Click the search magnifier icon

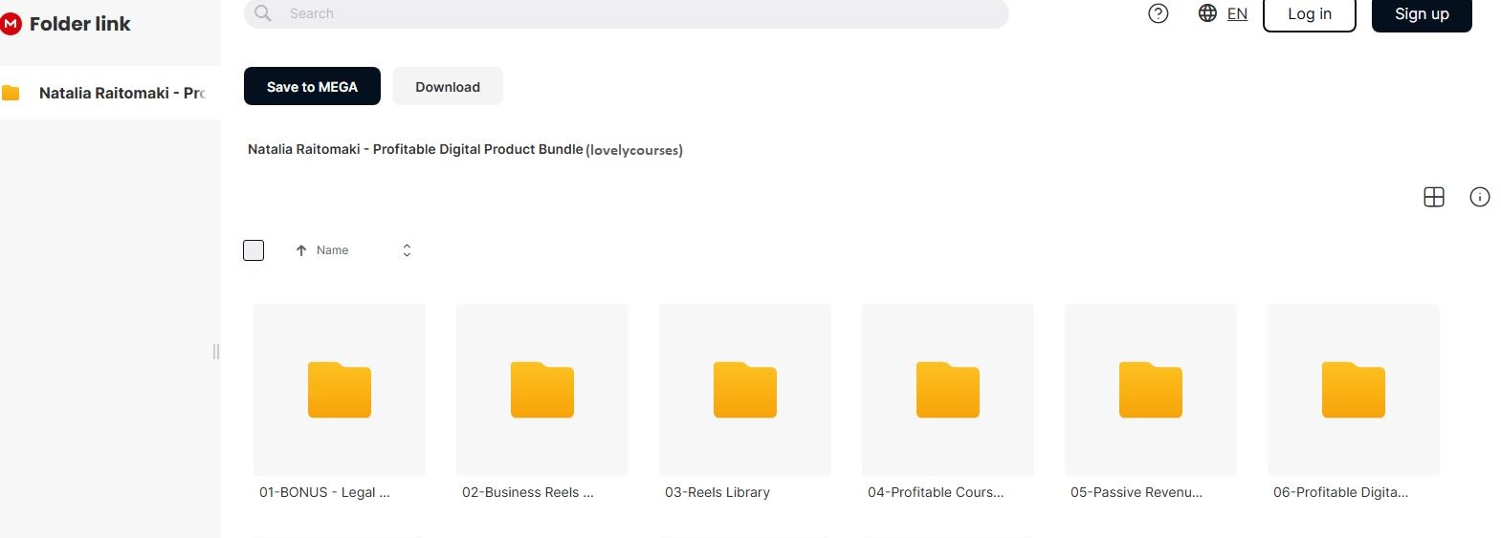pyautogui.click(x=263, y=13)
